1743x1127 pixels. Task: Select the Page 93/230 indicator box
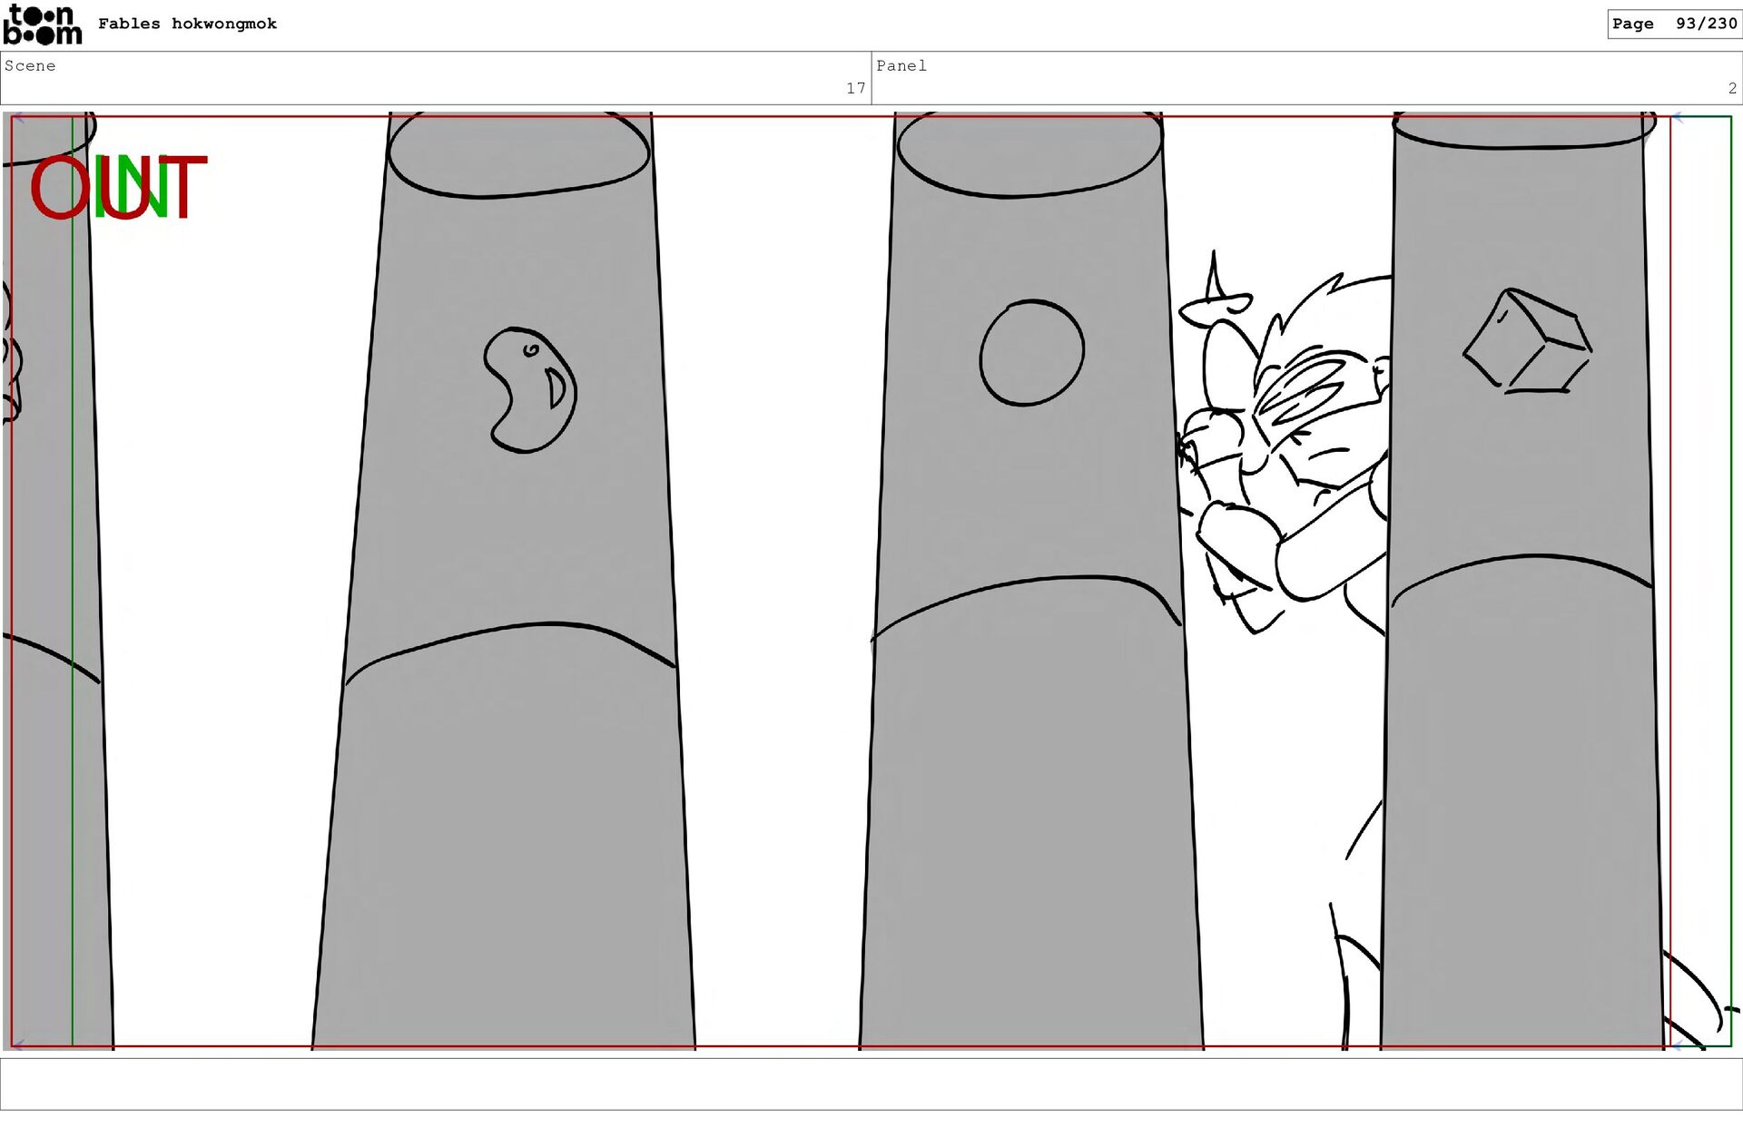[1673, 24]
